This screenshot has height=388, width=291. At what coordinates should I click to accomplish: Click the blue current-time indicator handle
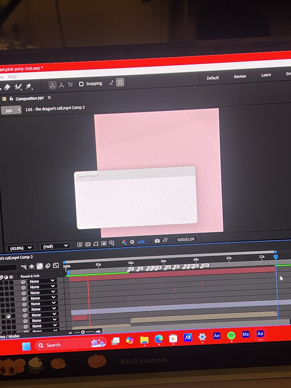(276, 257)
